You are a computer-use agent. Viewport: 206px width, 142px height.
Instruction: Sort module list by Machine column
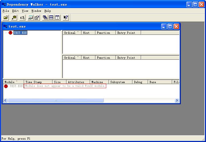coord(99,82)
